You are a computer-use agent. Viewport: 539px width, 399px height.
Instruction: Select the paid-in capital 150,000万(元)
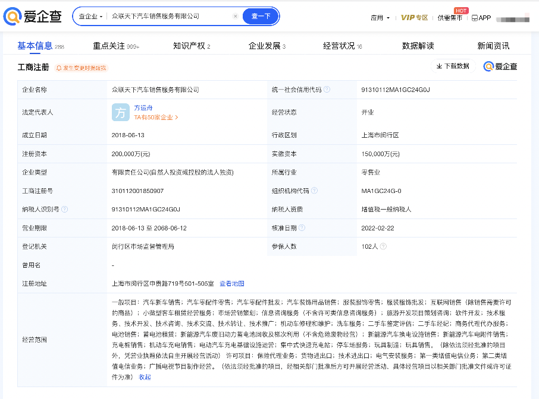pos(381,154)
